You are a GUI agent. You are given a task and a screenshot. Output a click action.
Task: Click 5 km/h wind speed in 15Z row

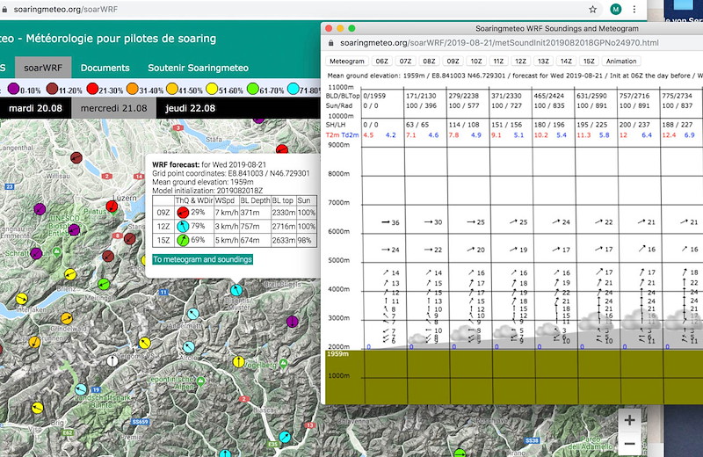(227, 241)
